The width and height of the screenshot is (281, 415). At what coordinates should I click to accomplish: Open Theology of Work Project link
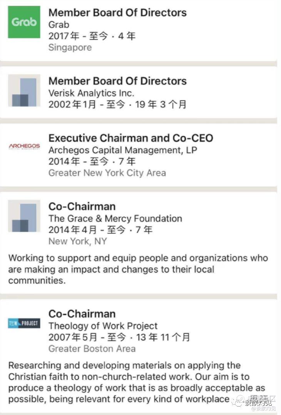tap(103, 326)
